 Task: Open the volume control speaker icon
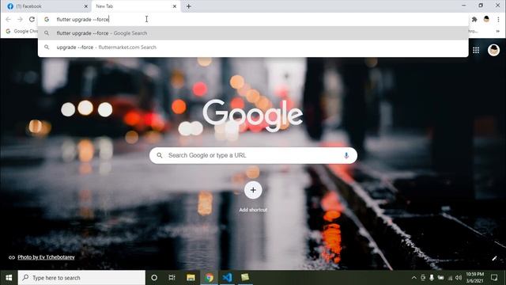459,278
